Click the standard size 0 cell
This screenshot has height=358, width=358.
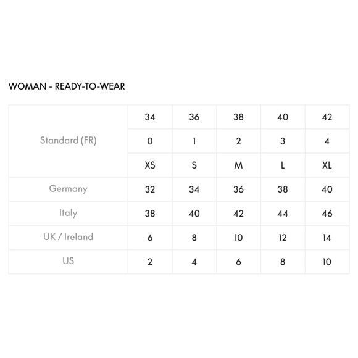click(x=150, y=141)
